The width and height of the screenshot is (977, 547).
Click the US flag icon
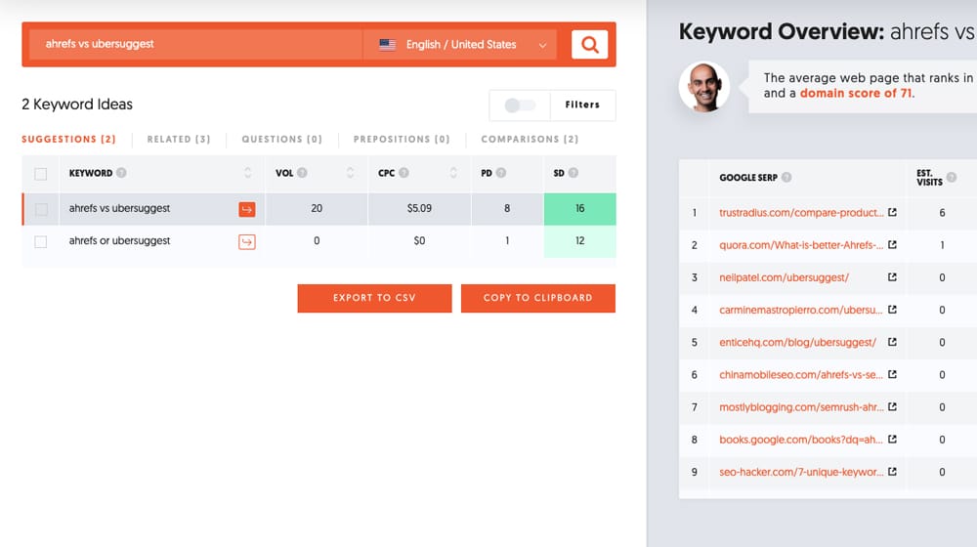pos(387,45)
